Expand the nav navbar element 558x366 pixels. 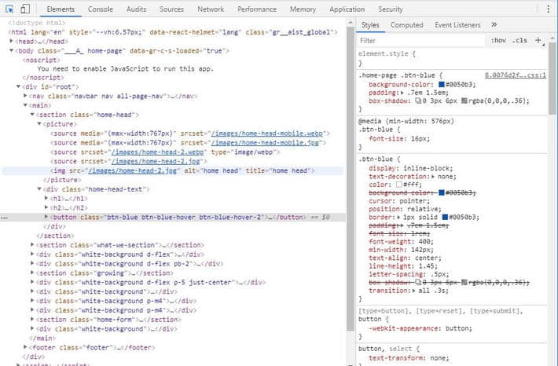tap(25, 96)
